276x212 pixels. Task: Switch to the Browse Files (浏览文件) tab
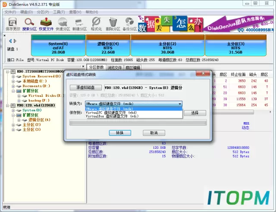pos(115,68)
